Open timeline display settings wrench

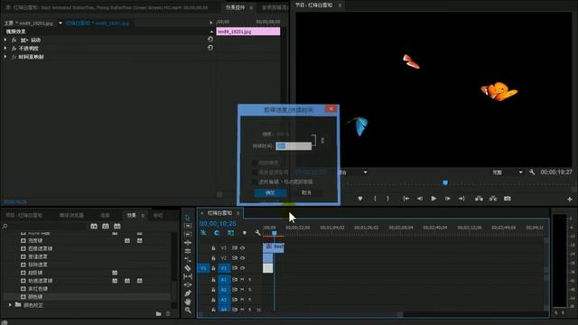click(x=257, y=233)
